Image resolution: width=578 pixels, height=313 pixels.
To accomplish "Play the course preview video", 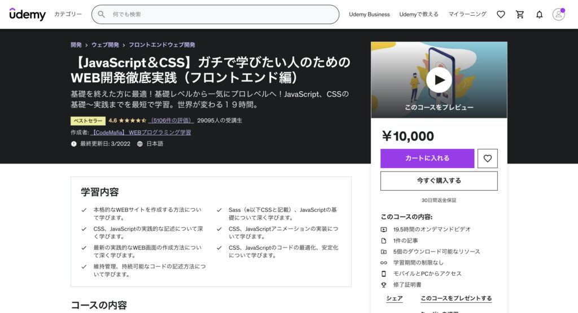I will coord(439,80).
